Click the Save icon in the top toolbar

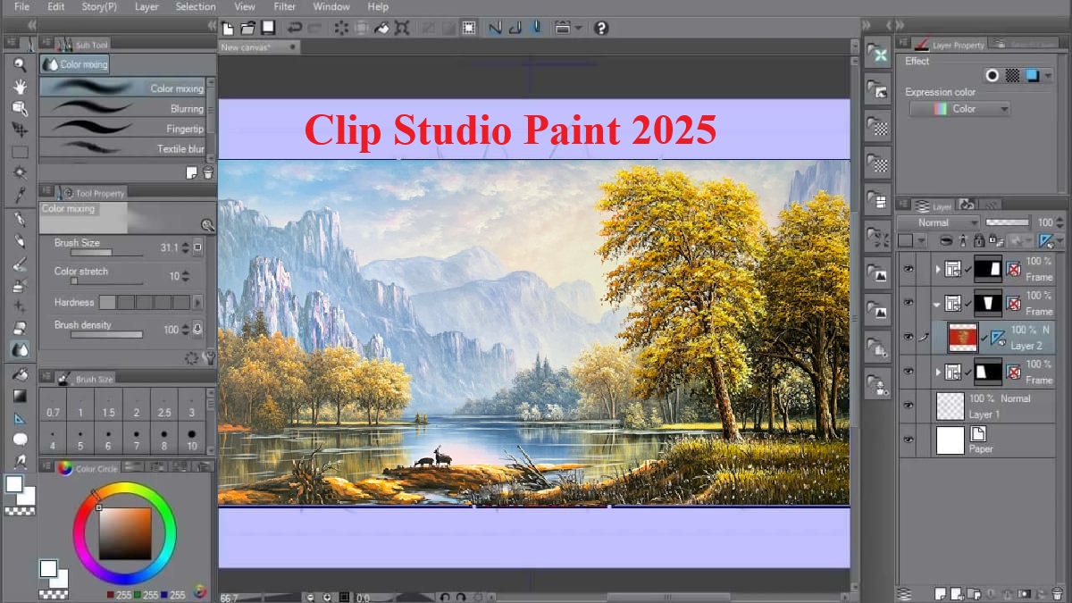pyautogui.click(x=266, y=28)
